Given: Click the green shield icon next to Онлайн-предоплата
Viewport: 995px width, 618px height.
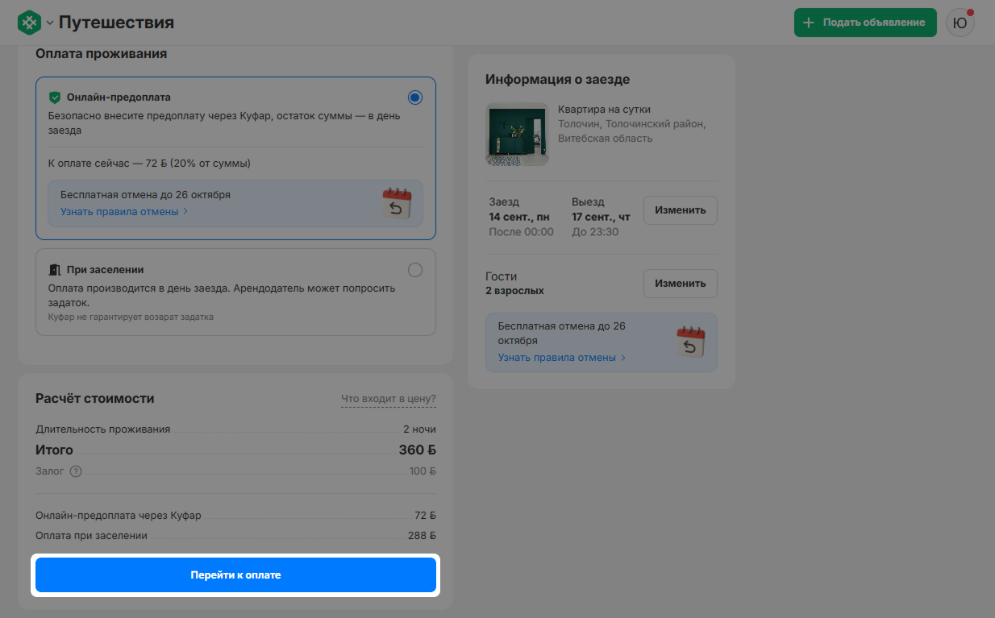Looking at the screenshot, I should [55, 97].
